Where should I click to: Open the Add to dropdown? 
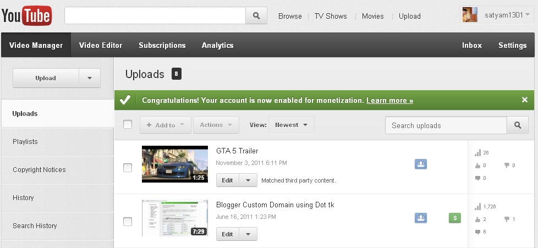[166, 125]
